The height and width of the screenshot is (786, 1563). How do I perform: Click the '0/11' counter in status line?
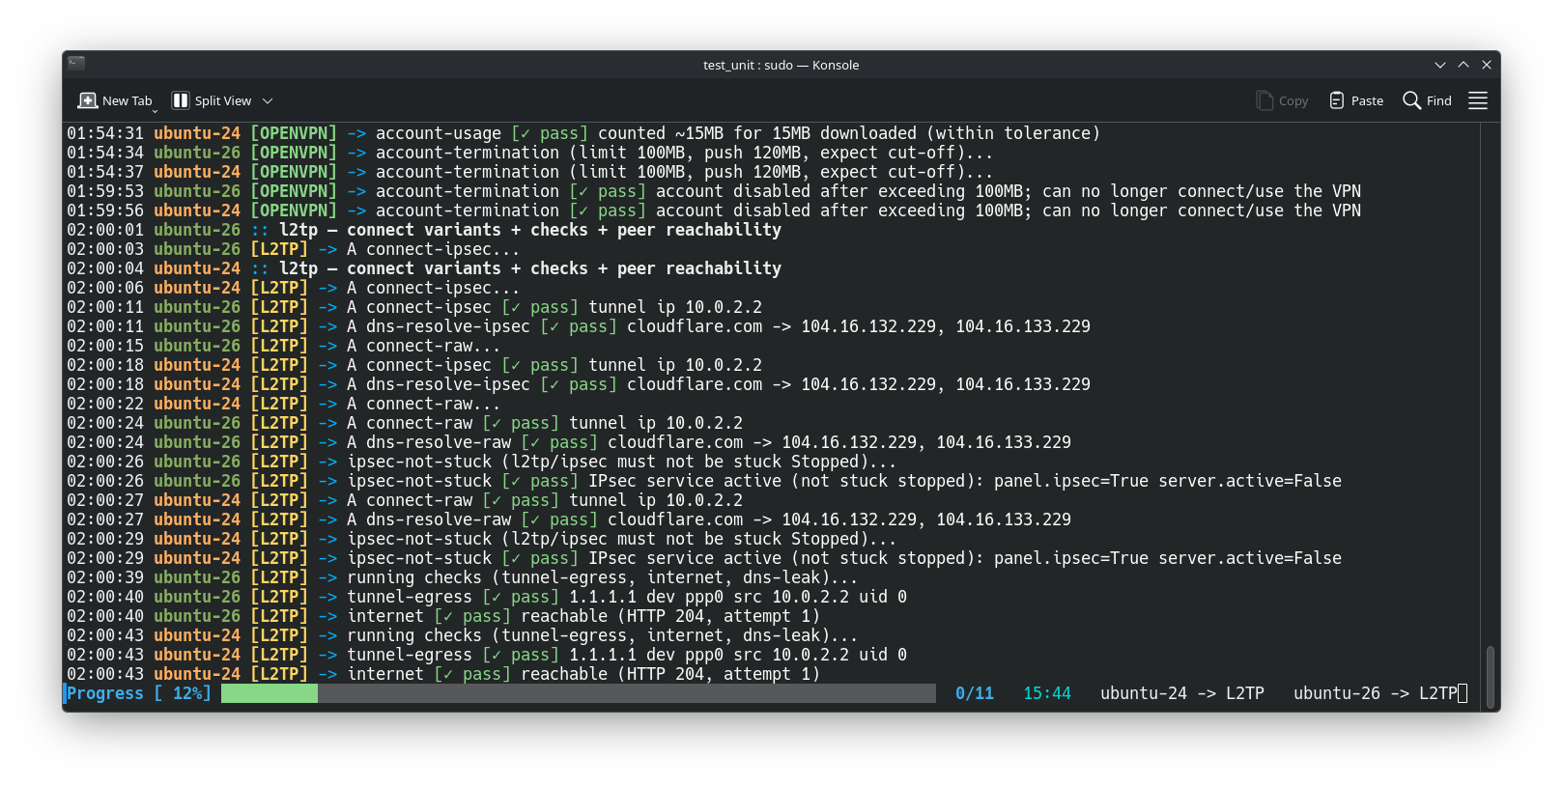click(975, 693)
